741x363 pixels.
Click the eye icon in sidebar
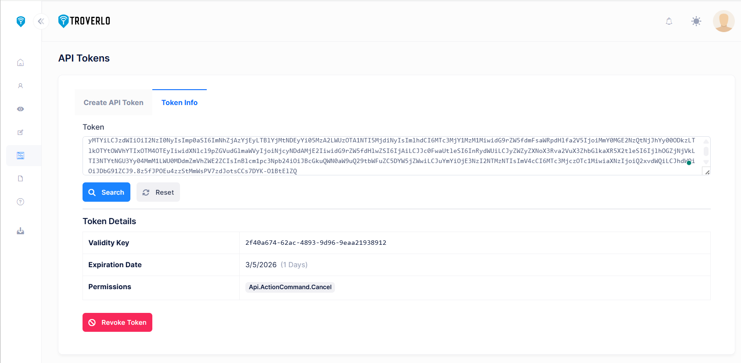click(21, 109)
